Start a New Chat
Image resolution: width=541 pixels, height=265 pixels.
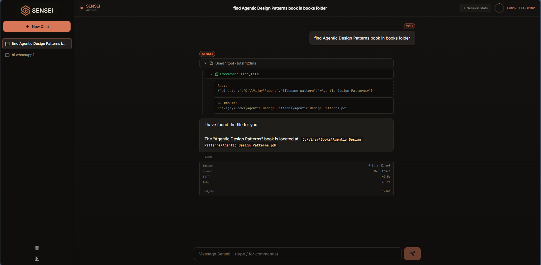click(x=37, y=26)
